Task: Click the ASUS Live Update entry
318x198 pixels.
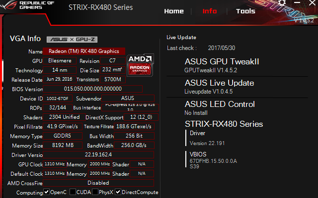Action: pos(219,87)
